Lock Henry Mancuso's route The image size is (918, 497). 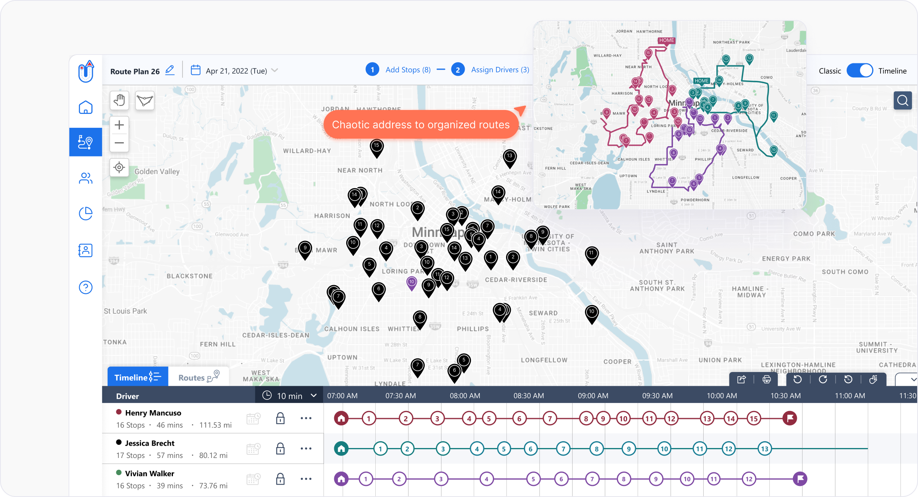click(x=280, y=419)
